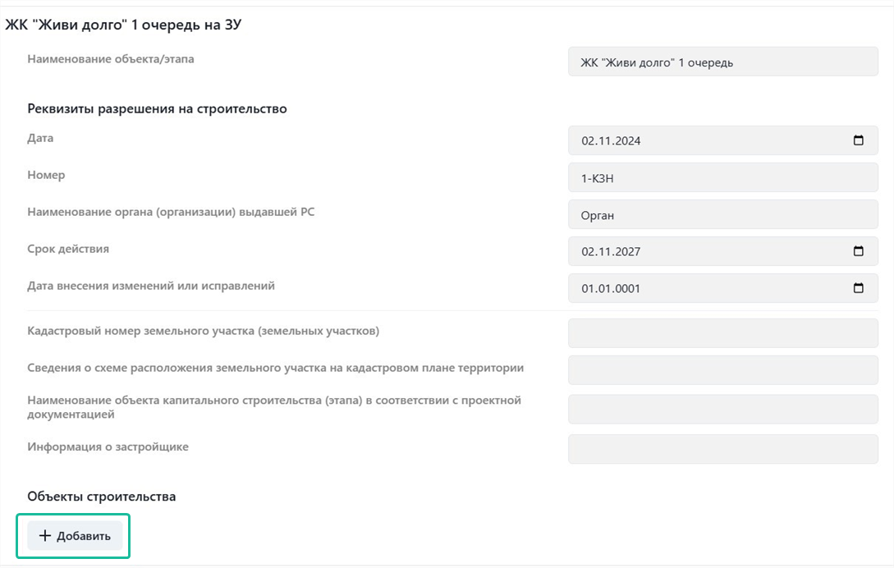
Task: Open calendar icon for Дата внесения изменений
Action: 858,288
